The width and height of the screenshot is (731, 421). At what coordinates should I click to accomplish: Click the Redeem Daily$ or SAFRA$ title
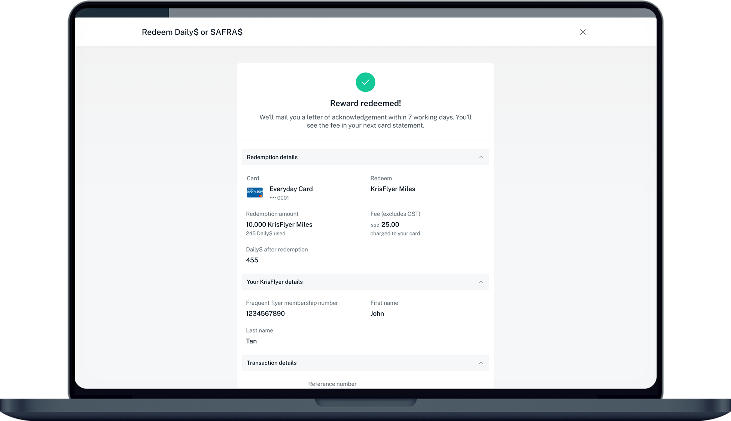pyautogui.click(x=192, y=32)
